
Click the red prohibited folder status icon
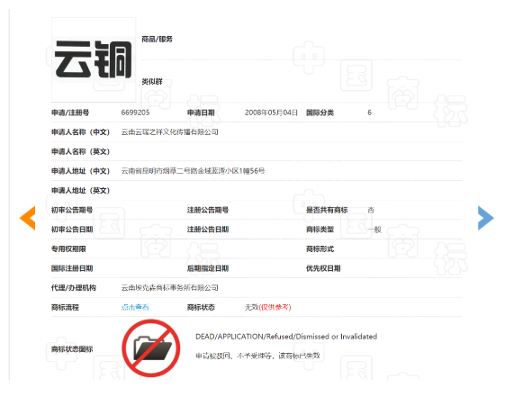[x=150, y=348]
